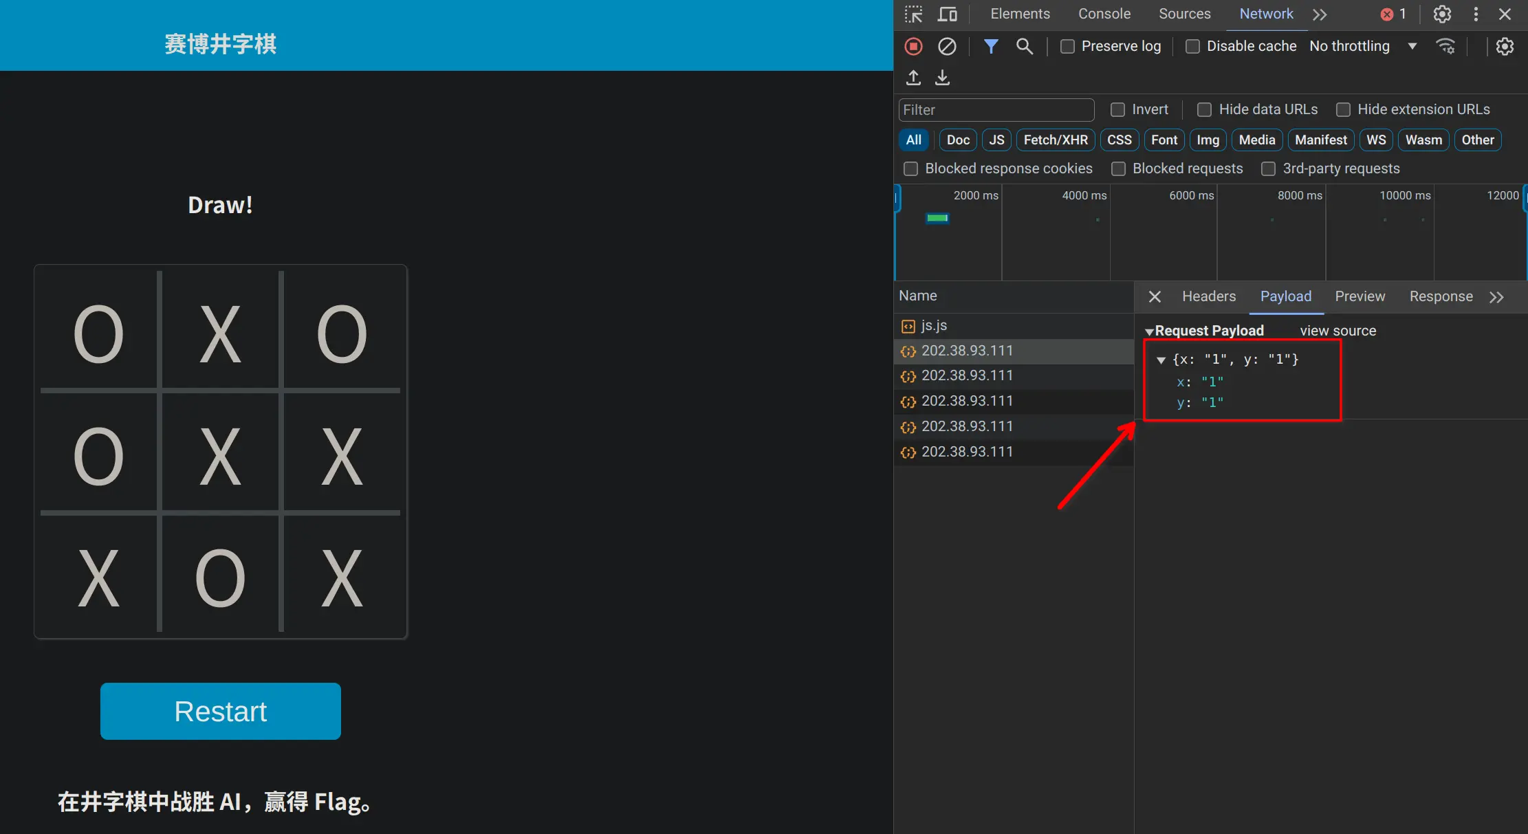Open DevTools settings gear
1528x834 pixels.
point(1442,14)
